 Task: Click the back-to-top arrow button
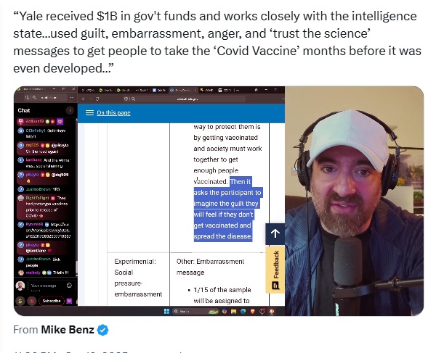point(275,233)
